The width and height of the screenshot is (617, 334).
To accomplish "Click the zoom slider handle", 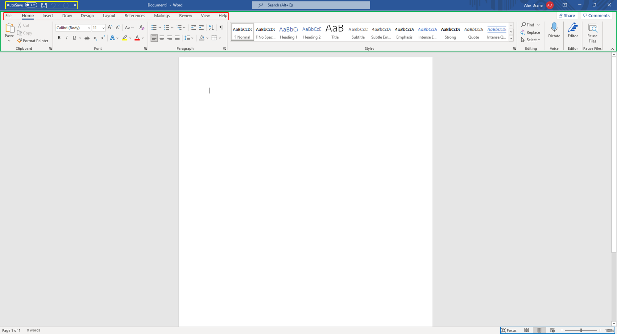I will pyautogui.click(x=581, y=330).
